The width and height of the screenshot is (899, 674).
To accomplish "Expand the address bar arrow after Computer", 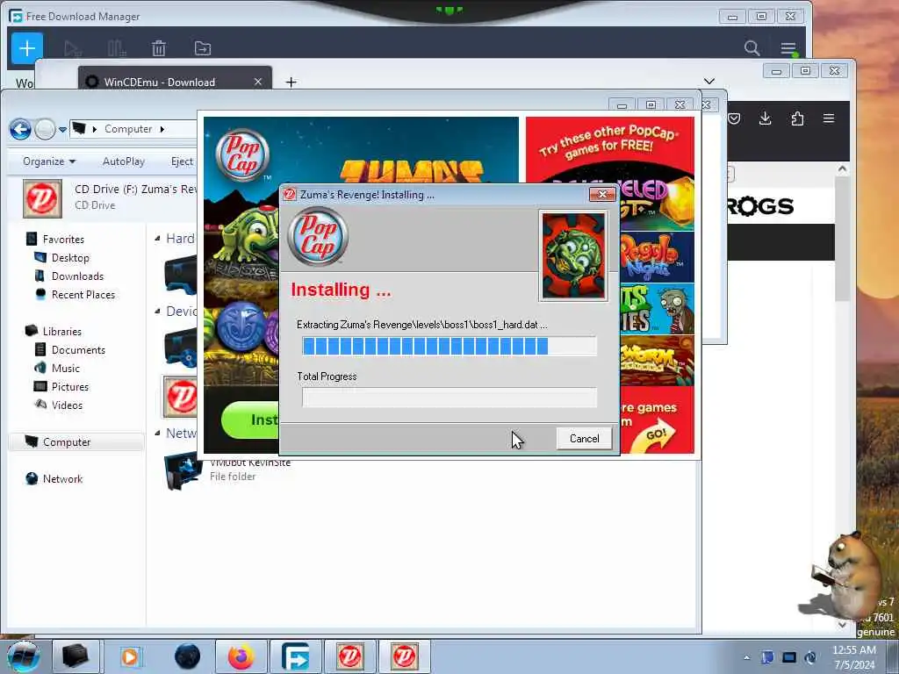I will point(162,129).
